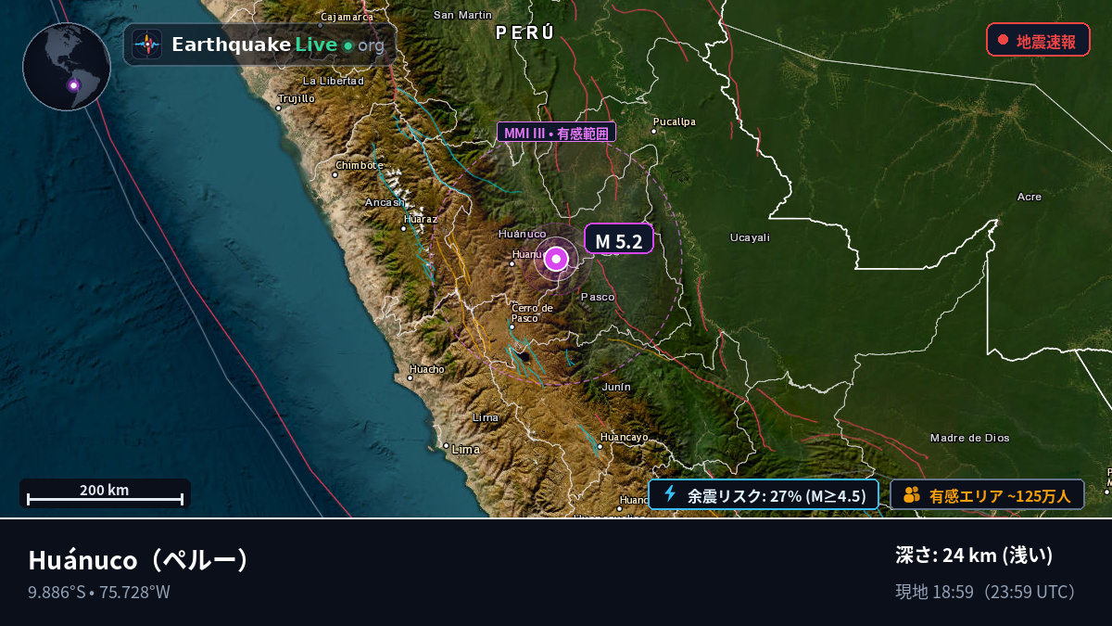1112x626 pixels.
Task: Click the MMI III 有感範囲 label
Action: tap(556, 133)
